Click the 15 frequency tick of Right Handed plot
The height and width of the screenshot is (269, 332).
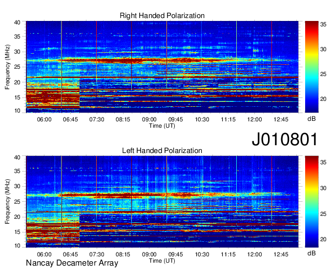[x=18, y=97]
